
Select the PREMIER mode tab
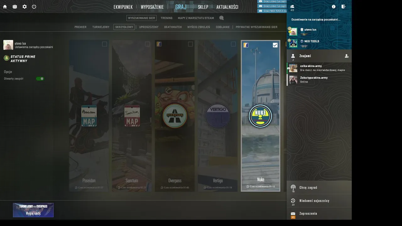coord(80,27)
